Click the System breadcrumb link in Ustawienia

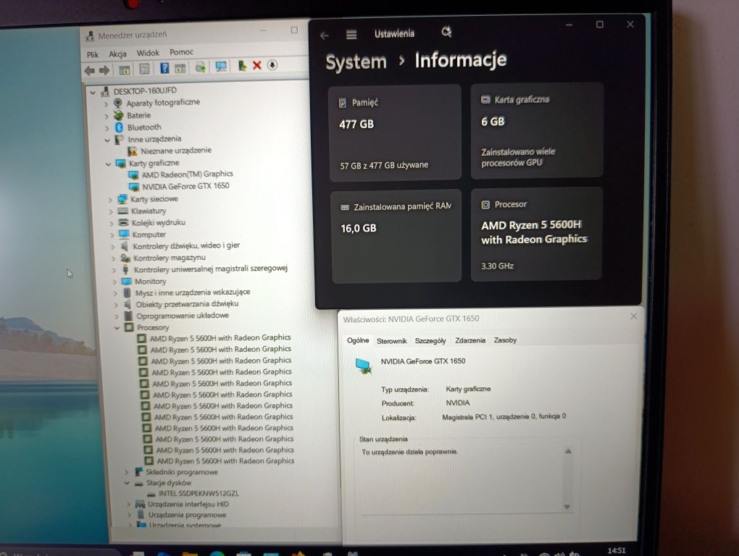(356, 62)
